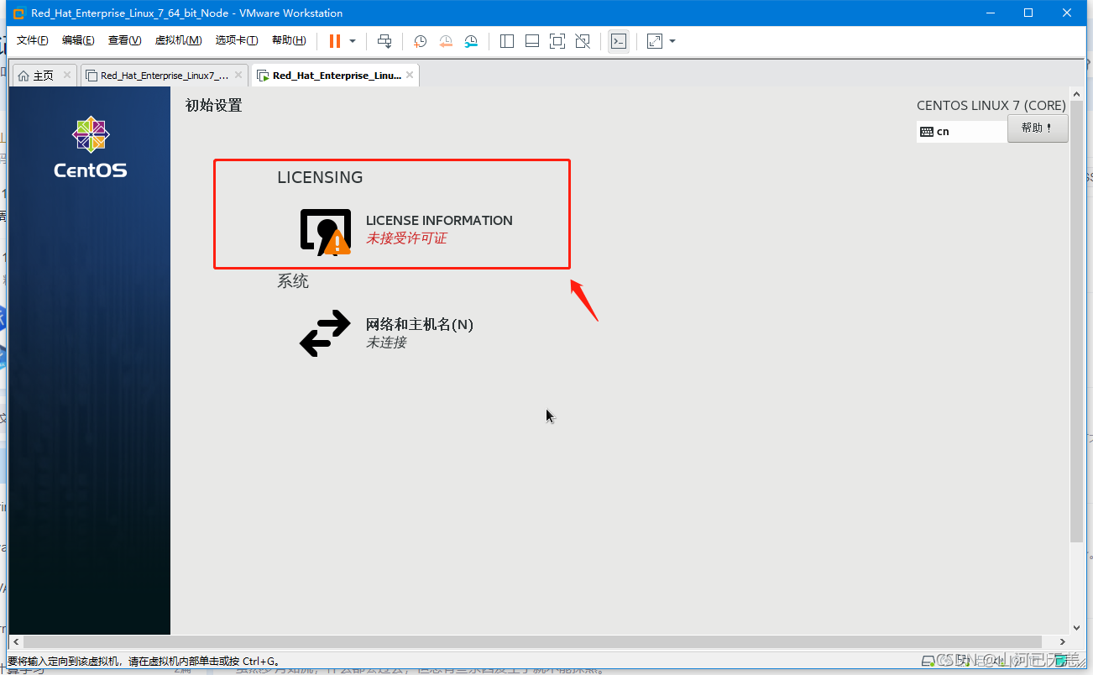Toggle the thumbnail bar icon

coord(532,40)
